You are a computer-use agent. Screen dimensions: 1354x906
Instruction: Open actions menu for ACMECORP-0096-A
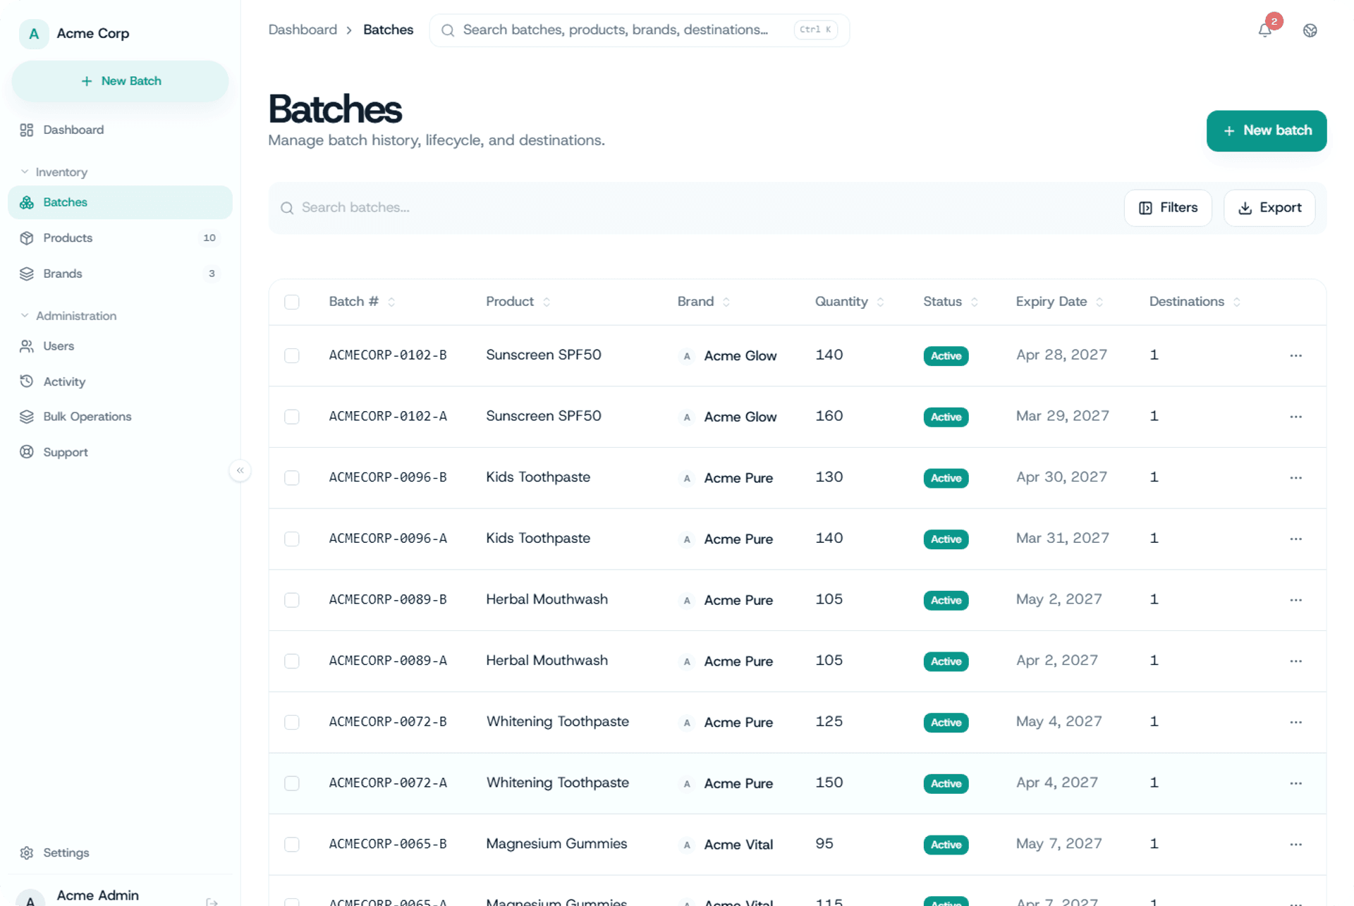[1295, 539]
